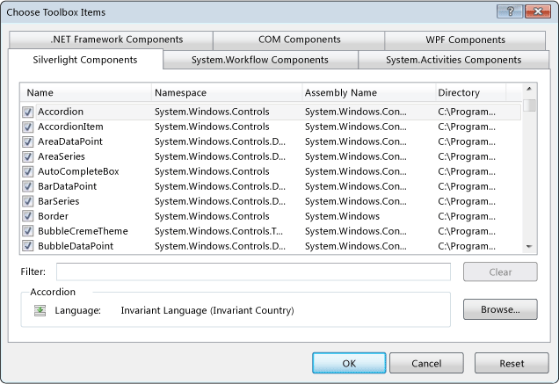559x384 pixels.
Task: Click the Browse... button
Action: click(x=500, y=309)
